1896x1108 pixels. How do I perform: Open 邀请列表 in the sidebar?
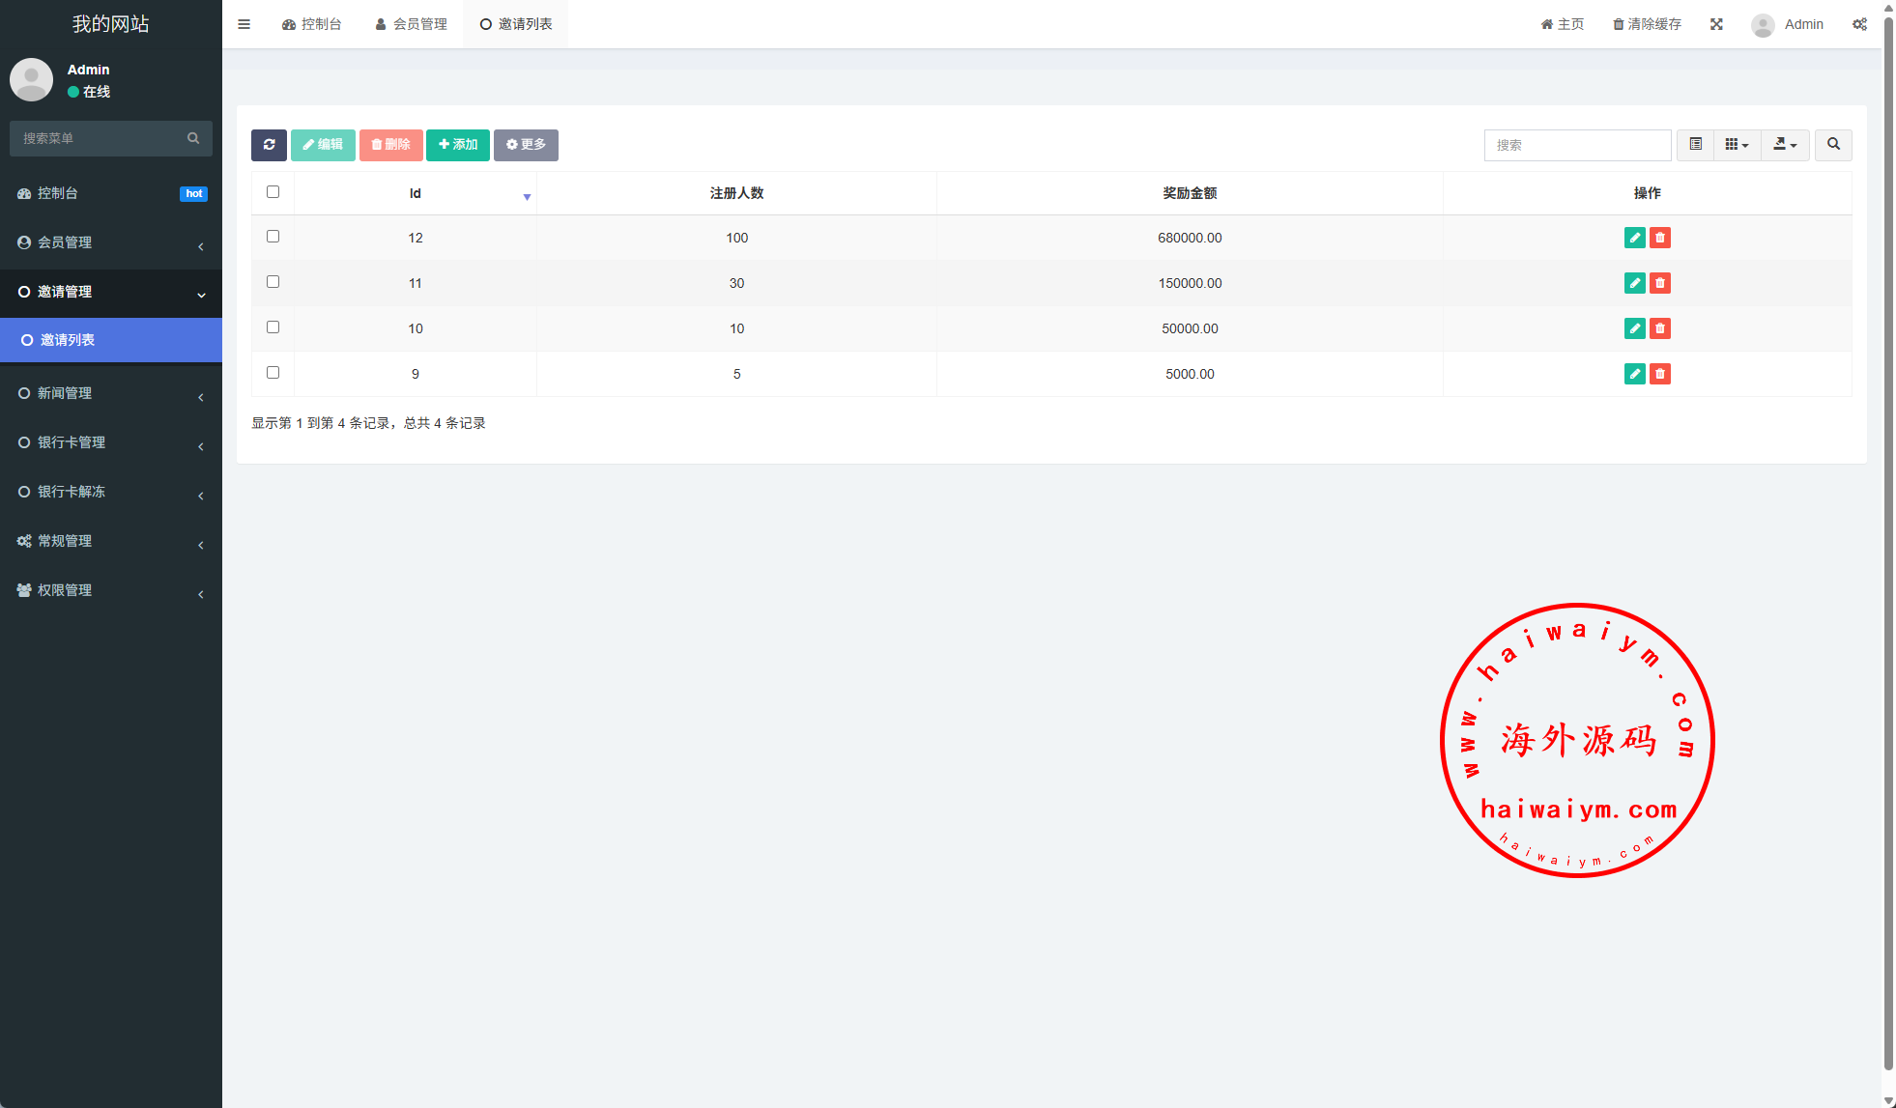110,340
